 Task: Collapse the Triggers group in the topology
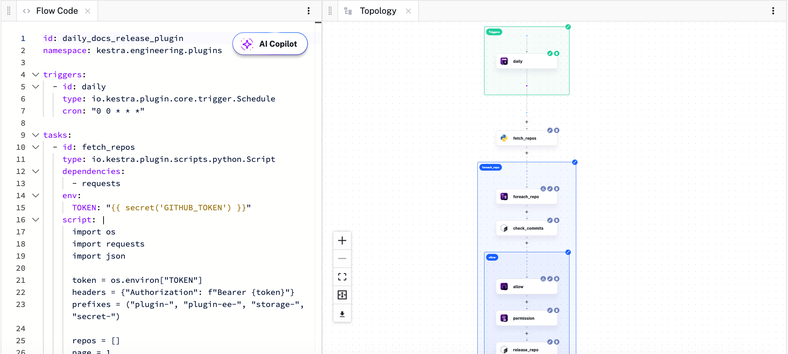568,27
